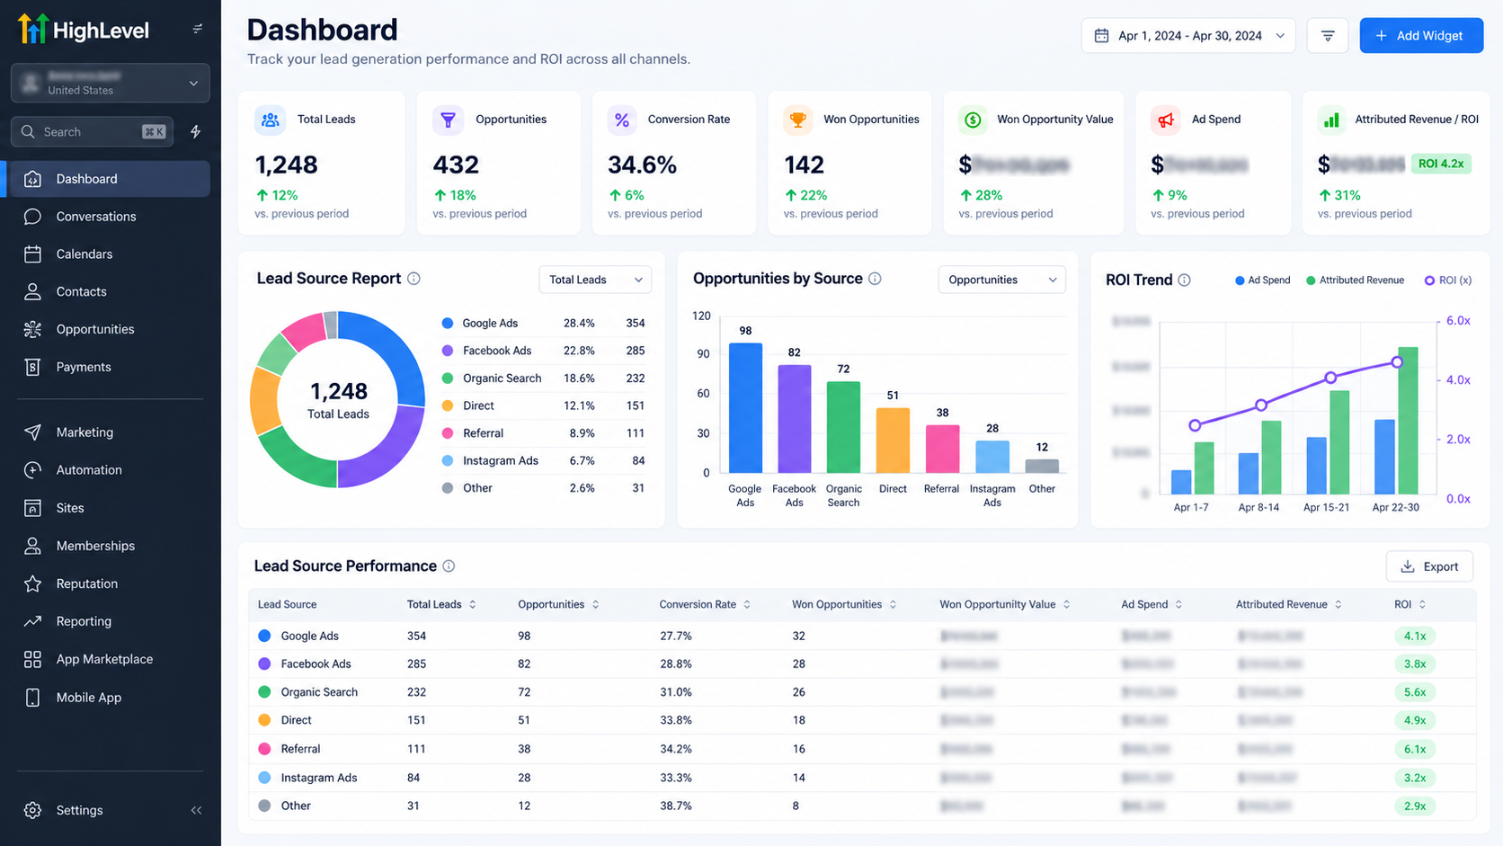Open the dashboard filter icon button
The width and height of the screenshot is (1503, 846).
(x=1327, y=36)
